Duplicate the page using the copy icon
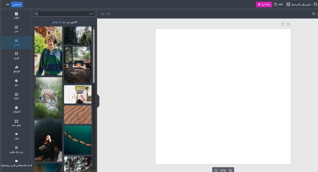The image size is (318, 172). pos(283,24)
